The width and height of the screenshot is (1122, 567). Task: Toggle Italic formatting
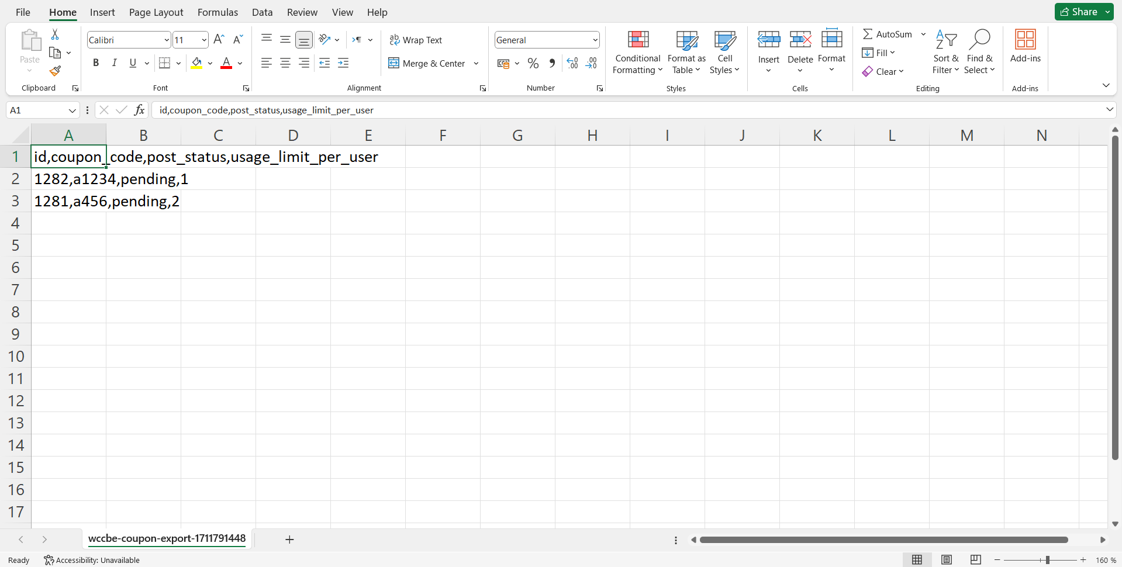(115, 63)
